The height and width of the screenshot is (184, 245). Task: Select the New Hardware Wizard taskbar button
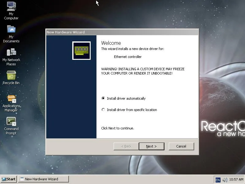[43, 179]
